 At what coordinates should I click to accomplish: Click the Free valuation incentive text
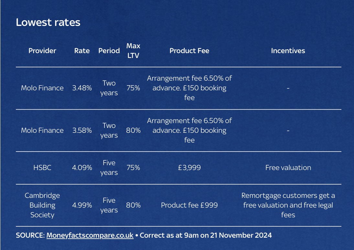pos(288,168)
